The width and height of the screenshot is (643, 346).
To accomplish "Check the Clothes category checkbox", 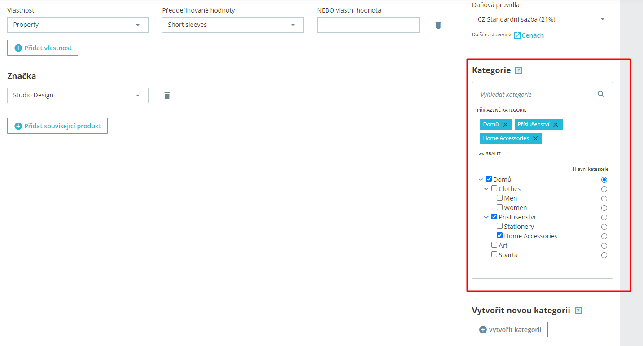I will tap(494, 188).
